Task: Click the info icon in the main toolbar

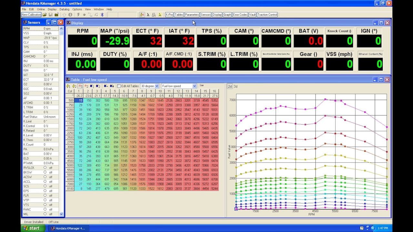Action: [x=70, y=15]
